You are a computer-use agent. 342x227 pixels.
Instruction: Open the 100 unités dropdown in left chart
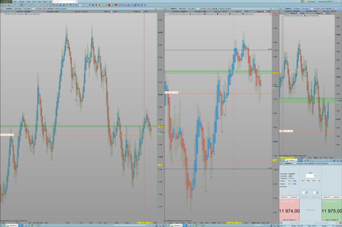(27, 9)
